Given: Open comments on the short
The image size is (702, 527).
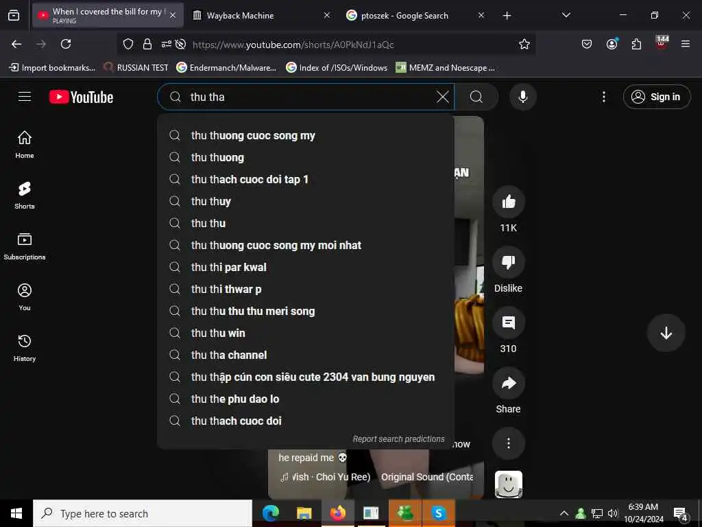Looking at the screenshot, I should click(509, 323).
